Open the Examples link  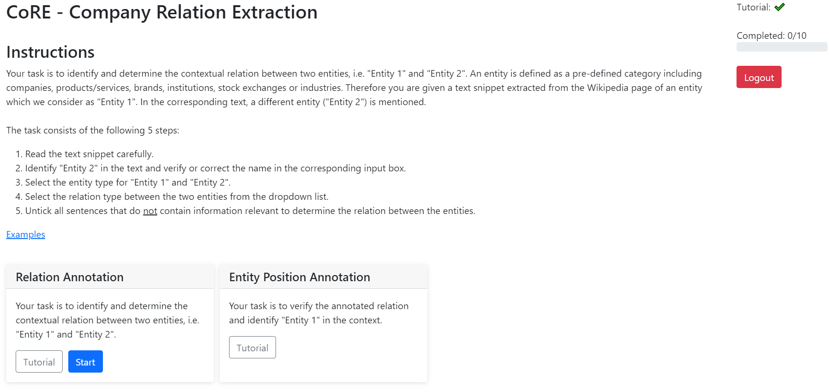(x=26, y=235)
